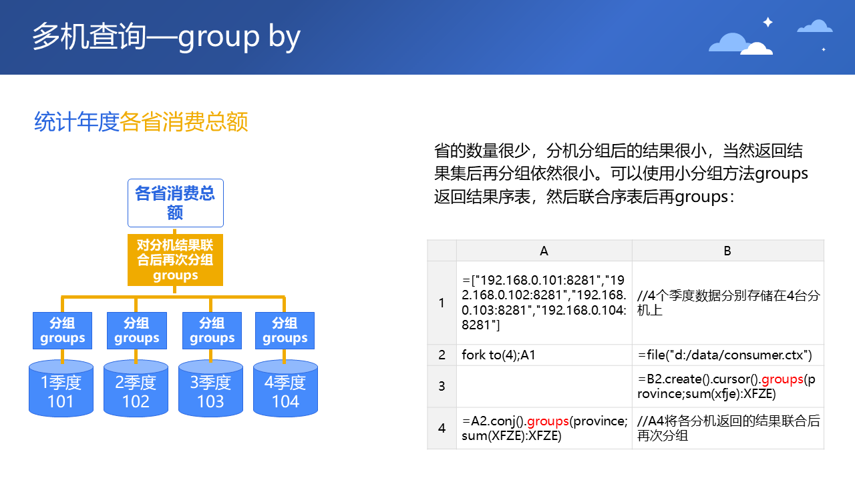Click the subtitle 统计年度各省消费总额
855x480 pixels.
point(141,122)
